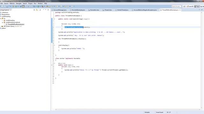Click the Open Perspective icon near Quick Access
This screenshot has width=204, height=114.
184,6
